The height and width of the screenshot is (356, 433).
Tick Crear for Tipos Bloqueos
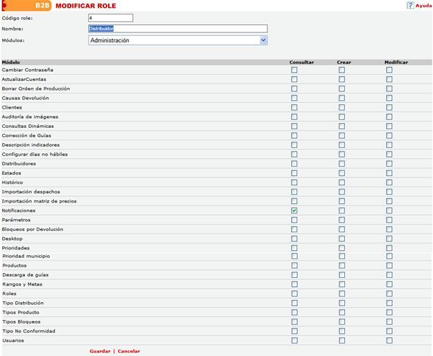click(x=342, y=321)
